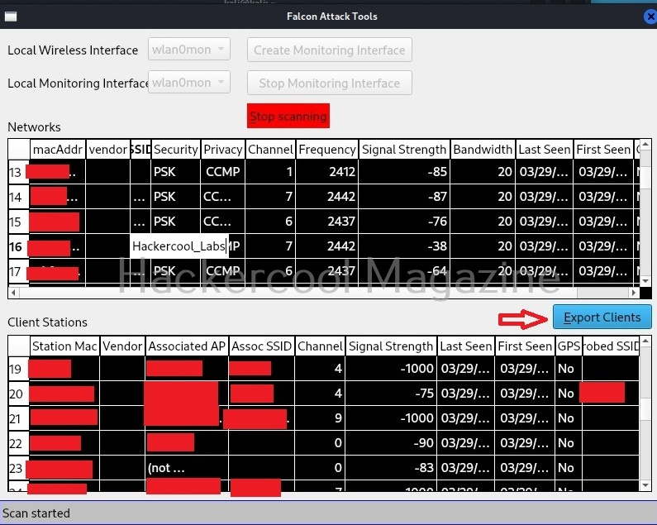The width and height of the screenshot is (657, 525).
Task: Click signal strength -85 cell
Action: 404,171
